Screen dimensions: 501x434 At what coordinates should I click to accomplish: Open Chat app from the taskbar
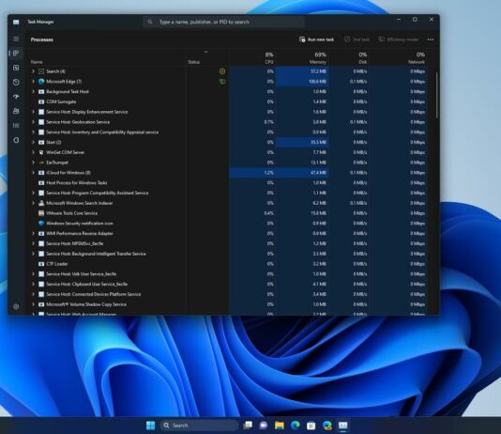264,425
